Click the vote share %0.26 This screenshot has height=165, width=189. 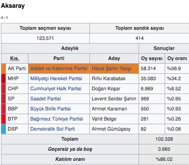[174, 119]
